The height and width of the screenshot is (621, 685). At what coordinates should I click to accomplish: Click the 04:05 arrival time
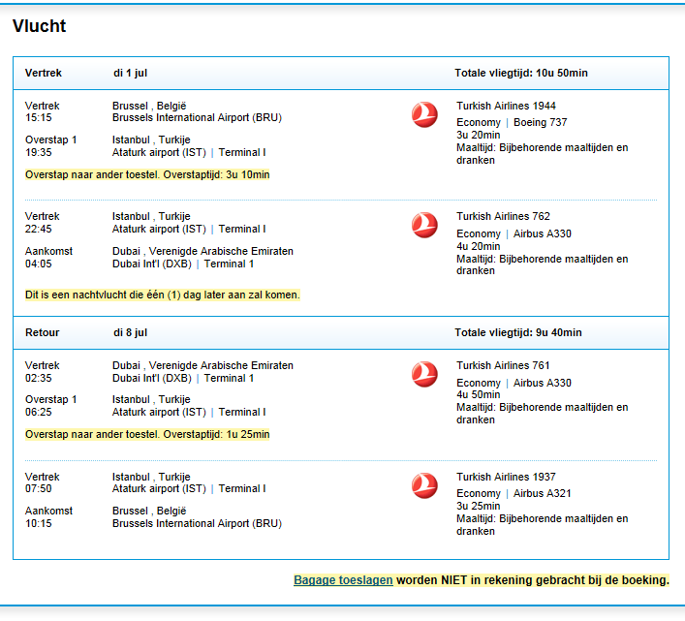39,264
